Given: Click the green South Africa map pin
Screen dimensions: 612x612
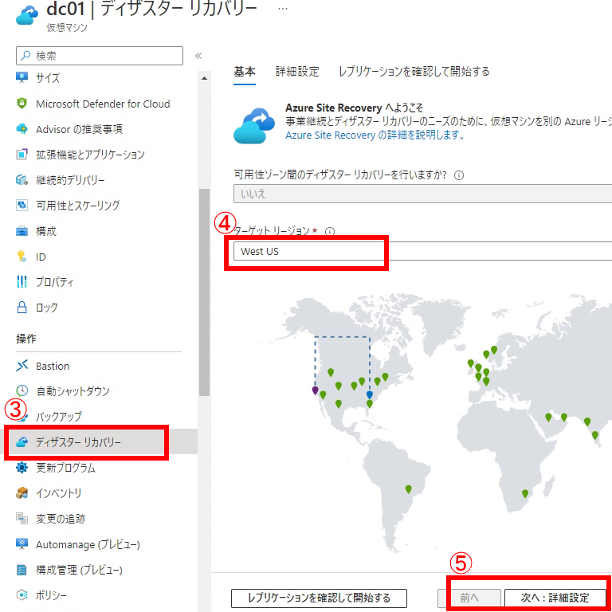Looking at the screenshot, I should click(x=525, y=494).
